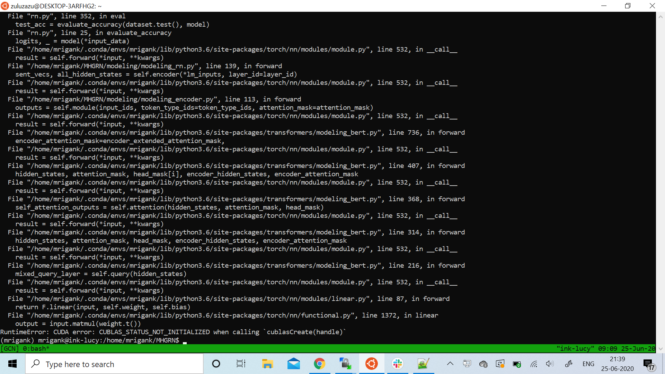665x374 pixels.
Task: Click the taskbar search box
Action: [x=114, y=364]
